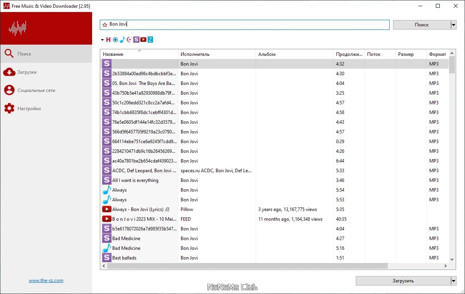The height and width of the screenshot is (294, 465).
Task: Click YouTube icon on Always - Bon Jovi (Lyrics)
Action: point(107,209)
